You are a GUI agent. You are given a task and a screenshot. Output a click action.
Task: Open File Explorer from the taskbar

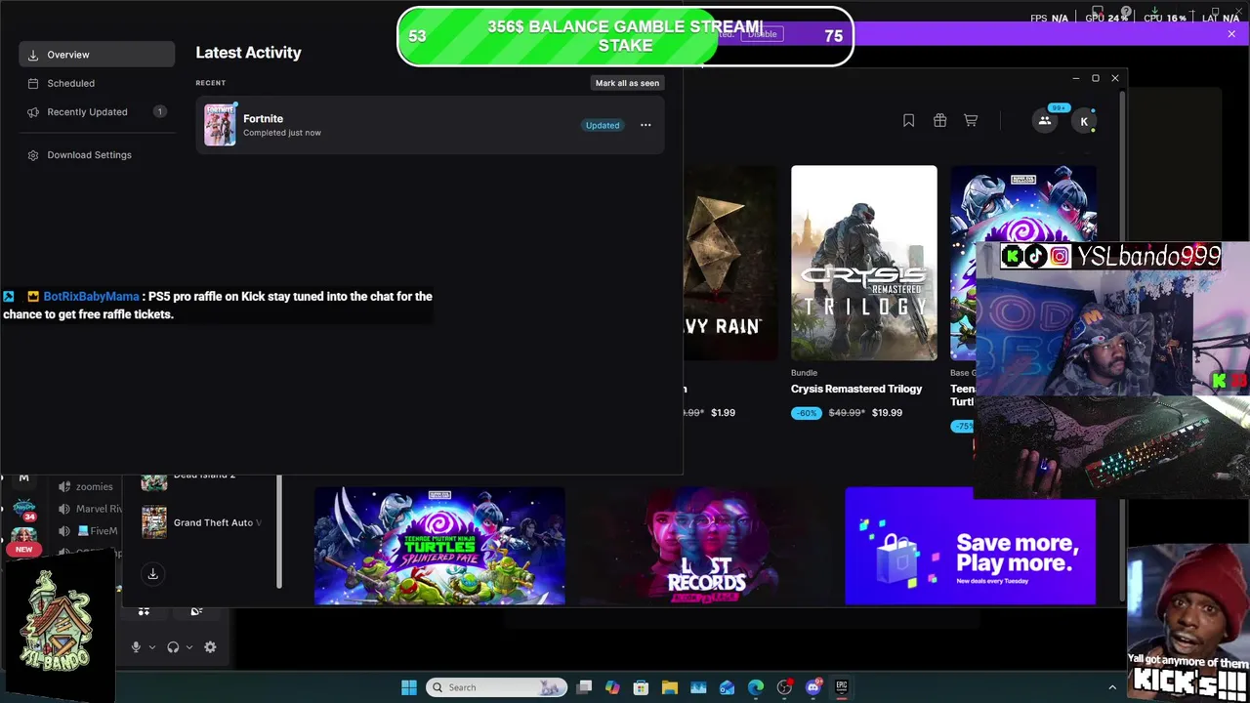[x=669, y=687]
